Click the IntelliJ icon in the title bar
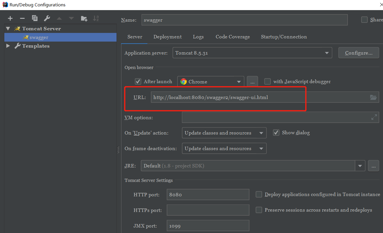 5,5
